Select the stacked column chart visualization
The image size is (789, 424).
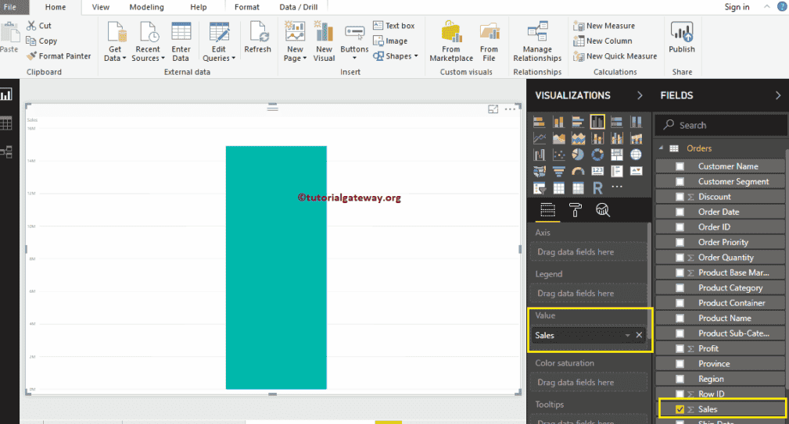pos(558,122)
